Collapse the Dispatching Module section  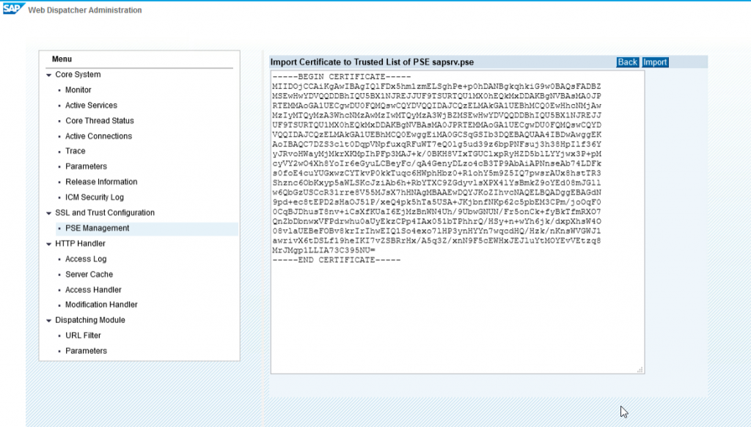[49, 320]
